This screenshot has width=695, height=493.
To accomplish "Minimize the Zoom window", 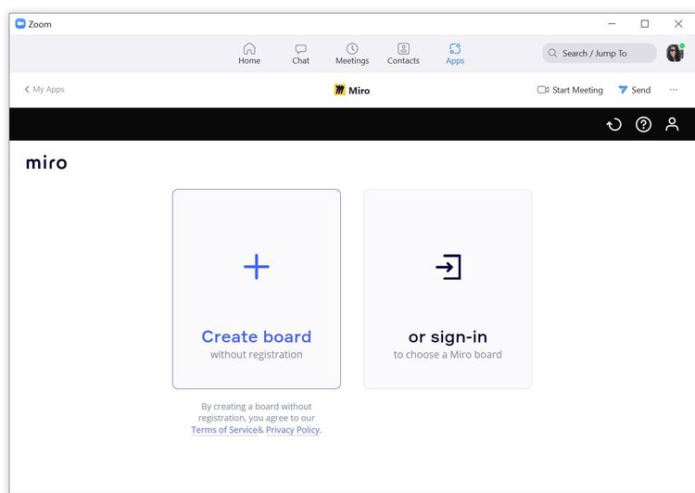I will 612,24.
